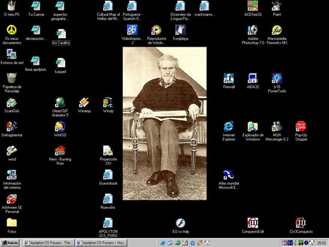Viewport: 329px width, 247px height.
Task: Open Proyección CIV file
Action: tap(108, 151)
